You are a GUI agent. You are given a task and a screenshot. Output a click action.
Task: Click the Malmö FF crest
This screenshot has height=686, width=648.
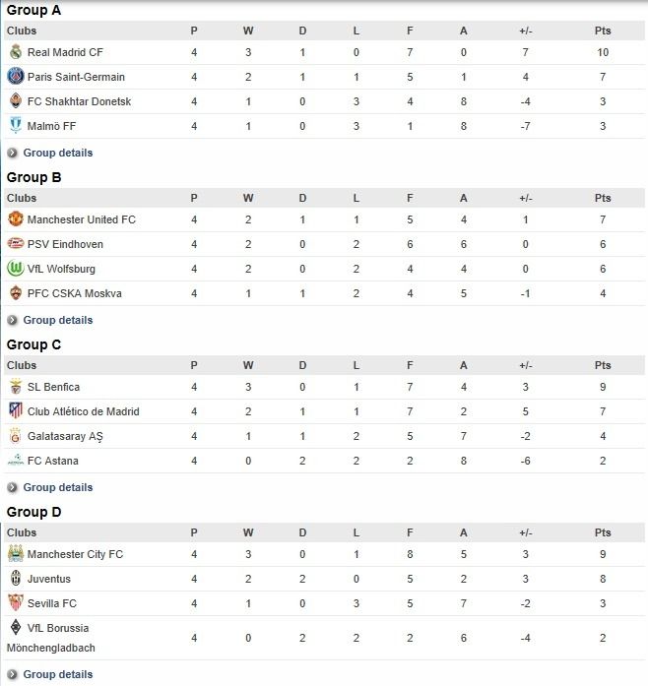click(16, 126)
